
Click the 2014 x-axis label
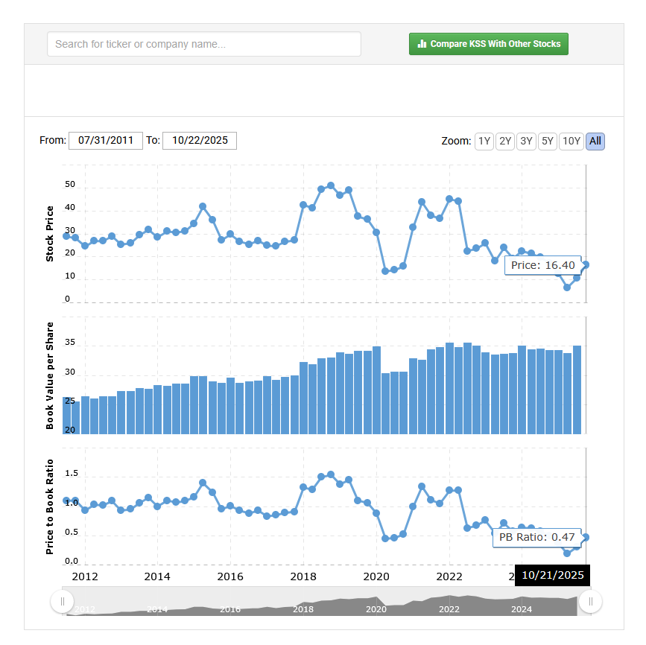point(157,576)
